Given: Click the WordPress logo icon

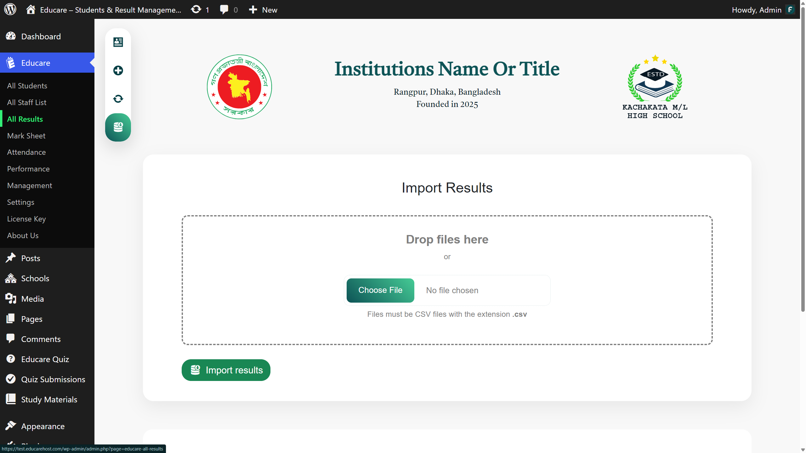Looking at the screenshot, I should coord(10,9).
